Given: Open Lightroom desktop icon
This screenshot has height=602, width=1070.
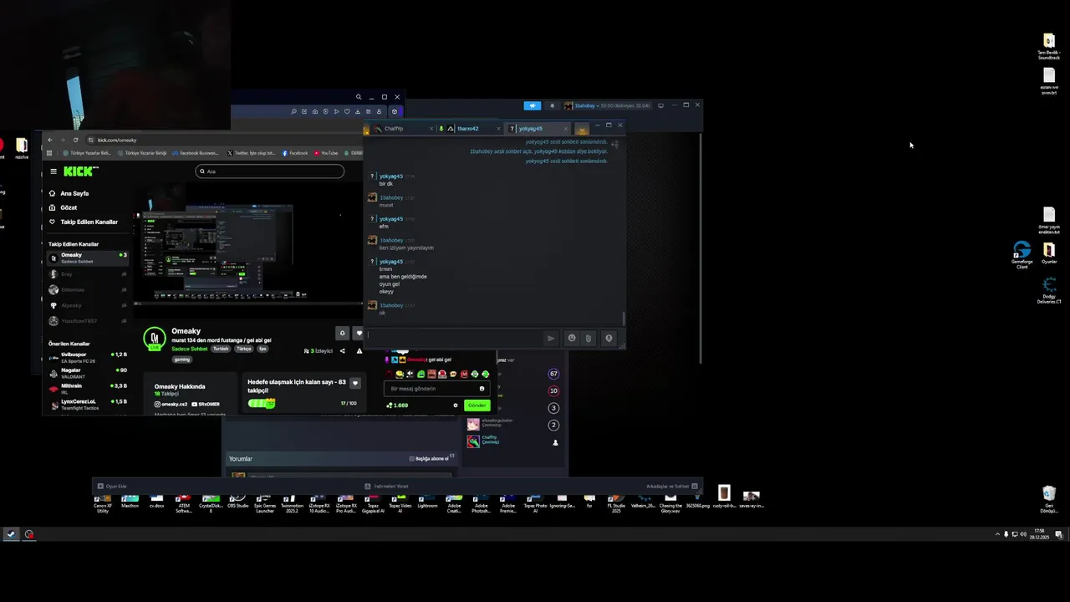Looking at the screenshot, I should tap(427, 501).
